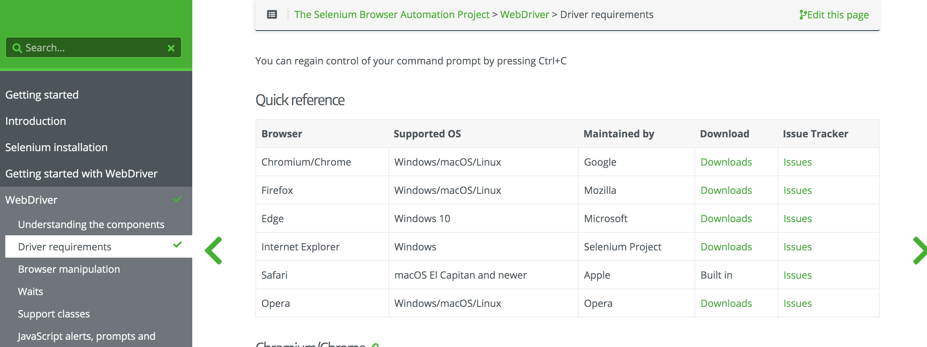Expand the WebDriver sidebar section

(x=32, y=200)
